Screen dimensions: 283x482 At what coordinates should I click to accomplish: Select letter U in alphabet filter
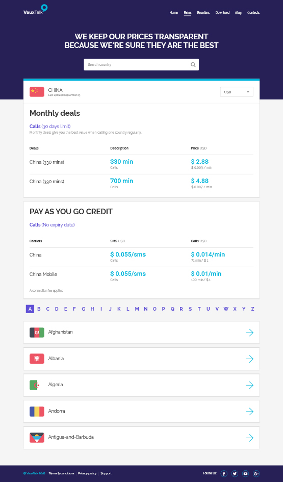[208, 309]
